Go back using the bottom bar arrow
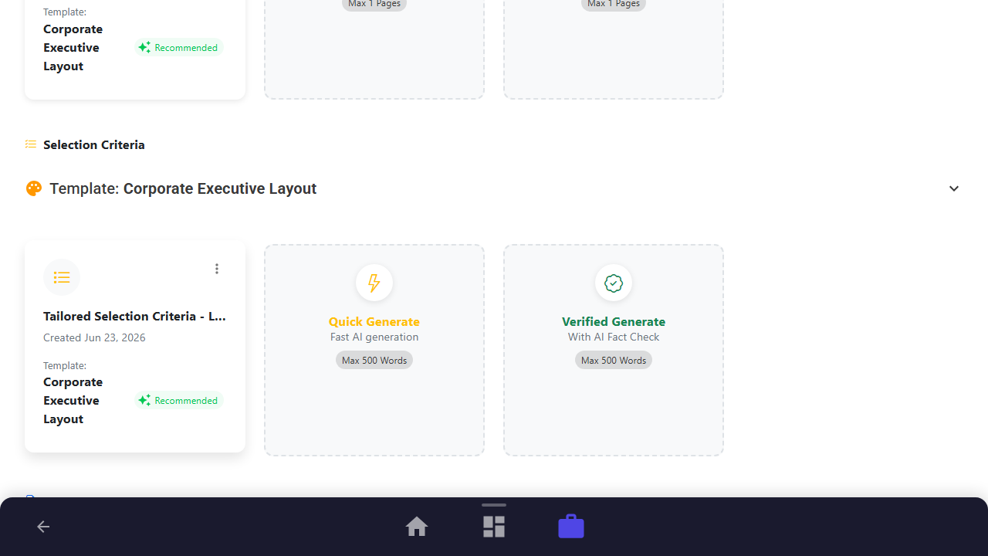Image resolution: width=988 pixels, height=556 pixels. coord(43,527)
